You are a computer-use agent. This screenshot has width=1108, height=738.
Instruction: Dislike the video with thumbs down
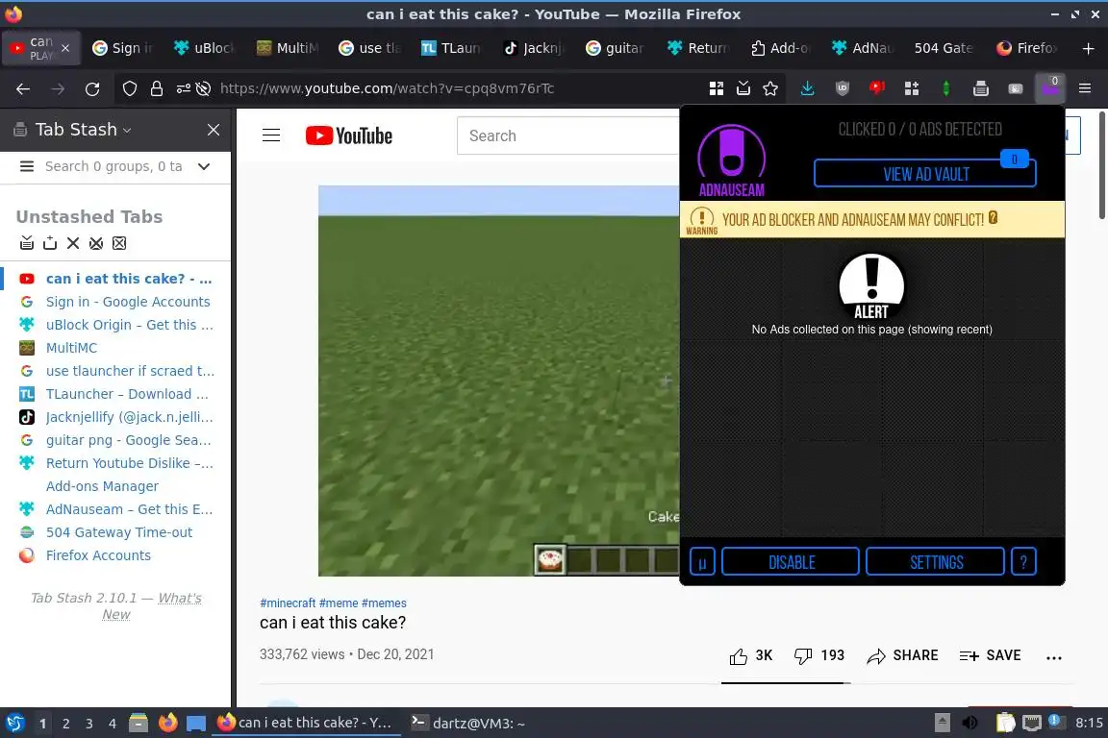[803, 656]
